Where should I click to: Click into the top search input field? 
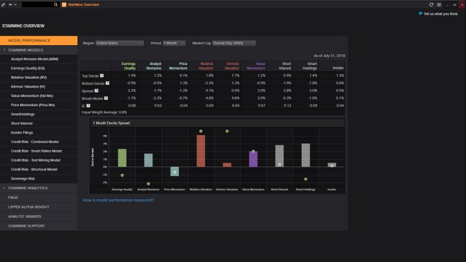pos(37,5)
